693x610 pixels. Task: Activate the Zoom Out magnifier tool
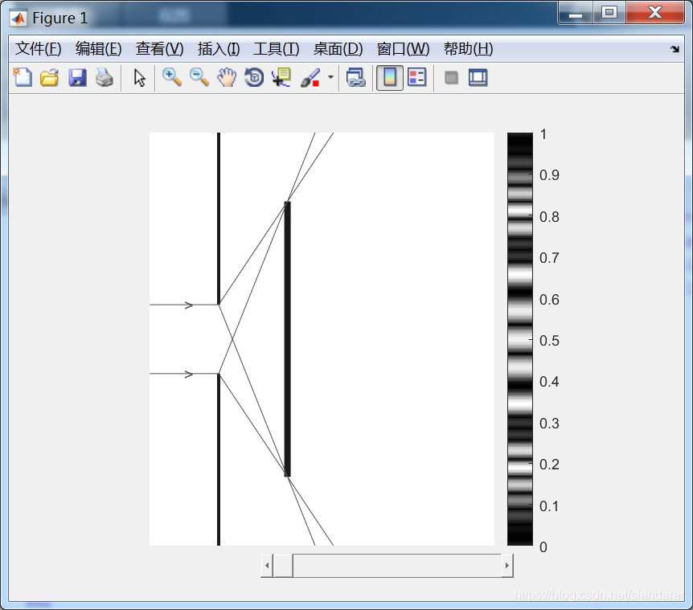[199, 78]
